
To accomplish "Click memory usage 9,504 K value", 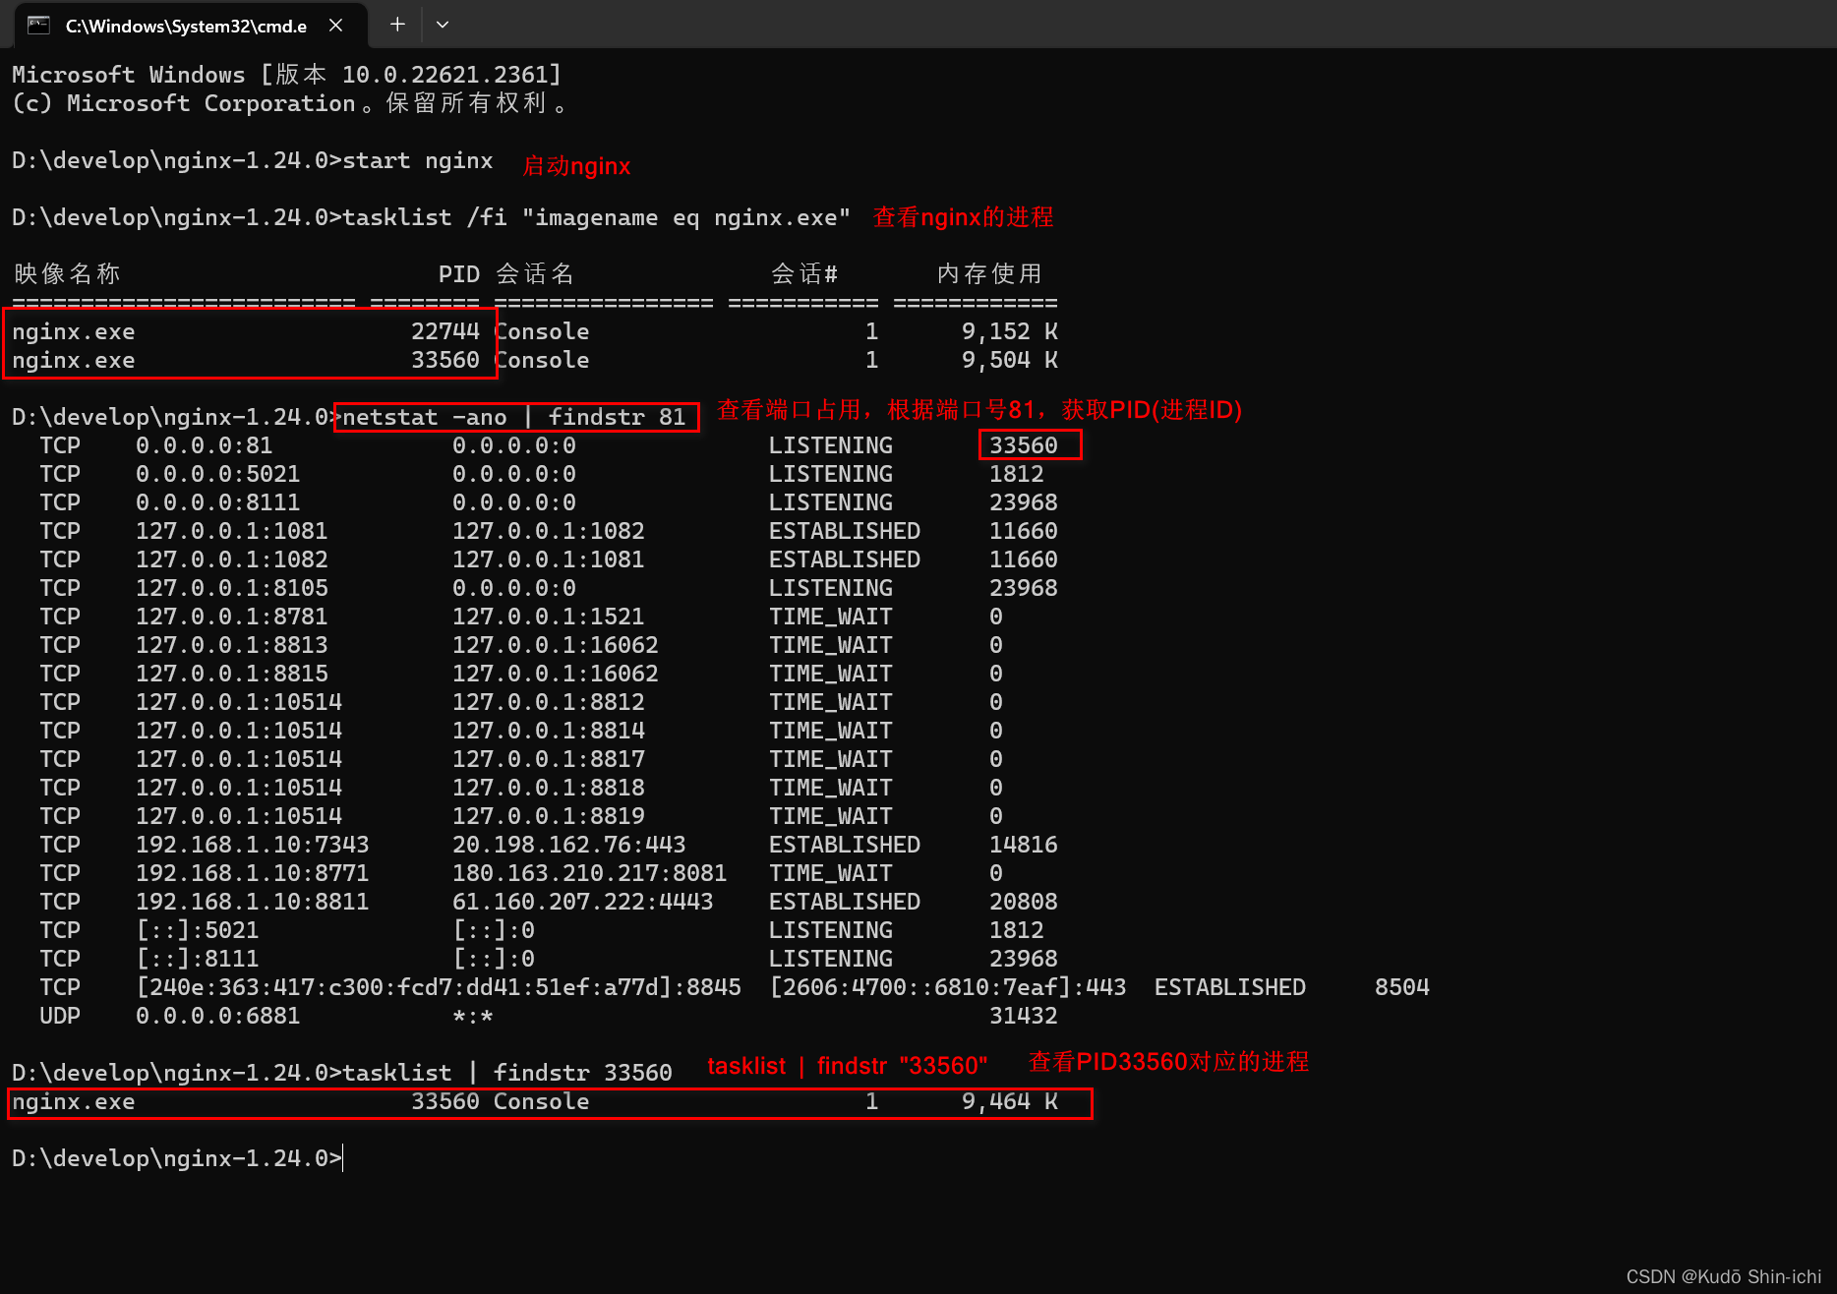I will [x=1009, y=360].
